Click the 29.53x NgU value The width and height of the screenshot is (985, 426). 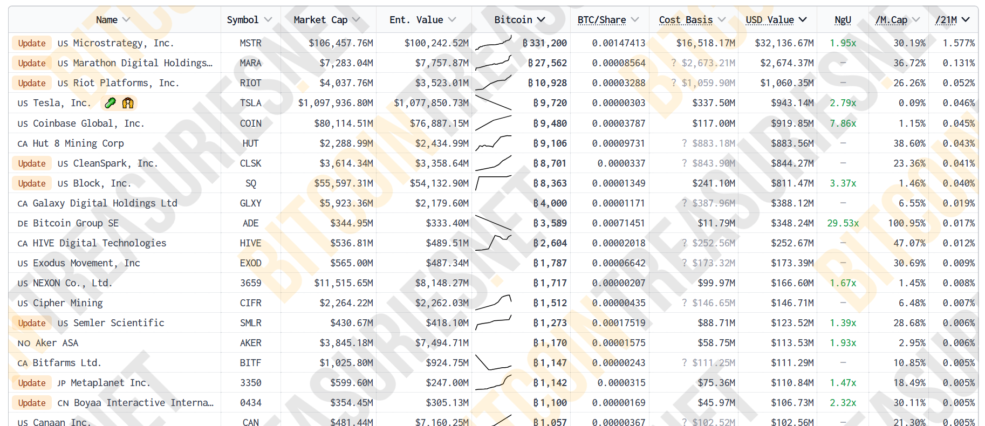(843, 223)
